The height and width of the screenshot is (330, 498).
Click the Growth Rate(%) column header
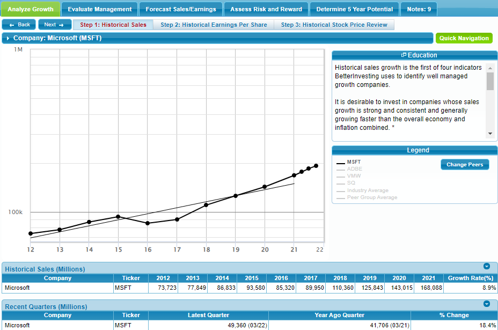pyautogui.click(x=471, y=278)
